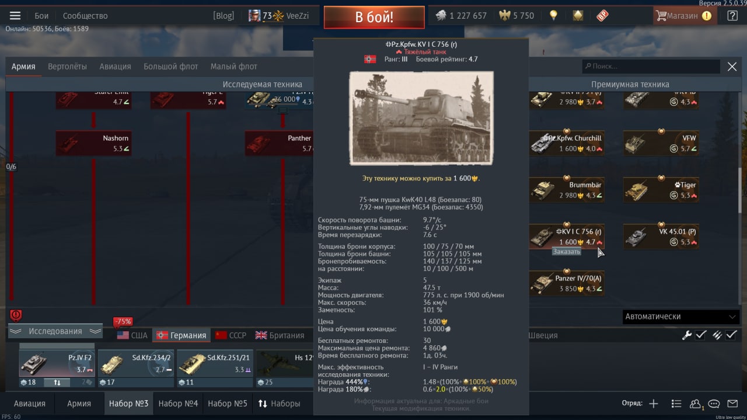
Task: Select the Набор №4 preset tab
Action: click(178, 404)
